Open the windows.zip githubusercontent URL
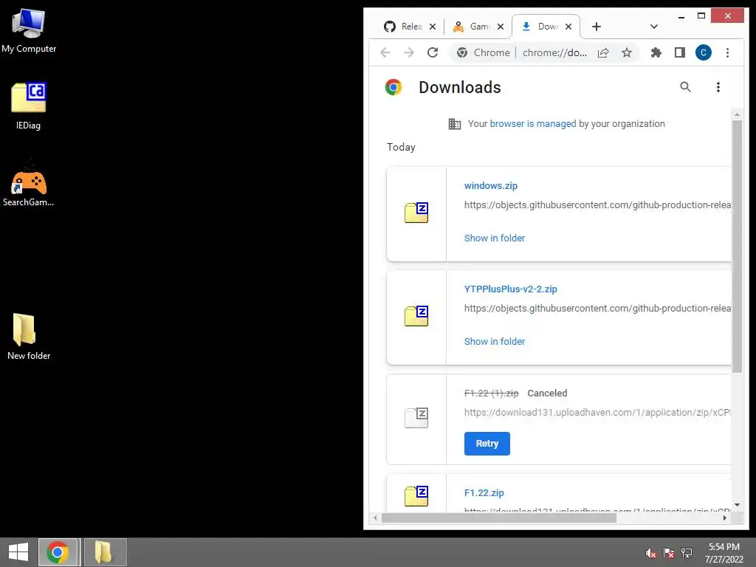The height and width of the screenshot is (567, 756). point(597,205)
